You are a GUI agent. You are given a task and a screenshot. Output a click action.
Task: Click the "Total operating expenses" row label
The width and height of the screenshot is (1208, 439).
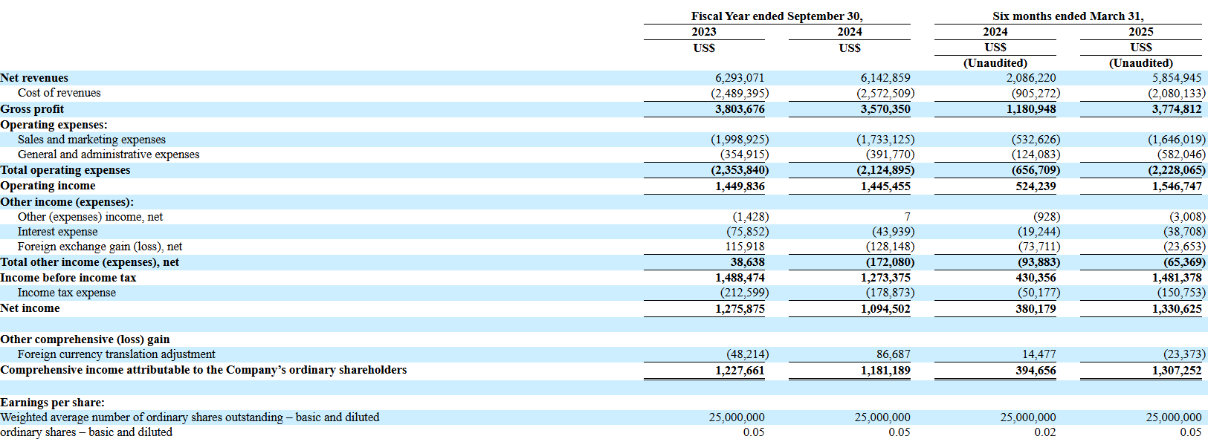click(x=65, y=170)
